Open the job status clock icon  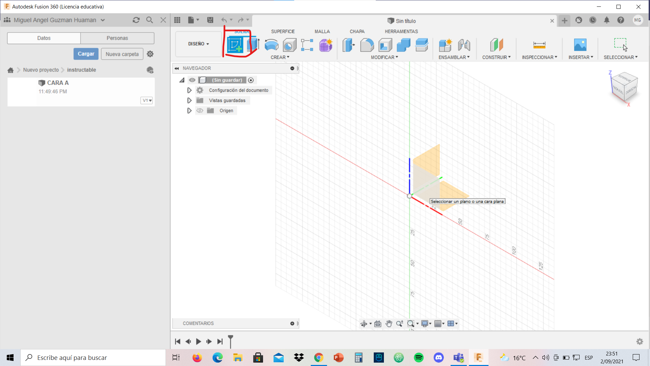click(x=593, y=20)
